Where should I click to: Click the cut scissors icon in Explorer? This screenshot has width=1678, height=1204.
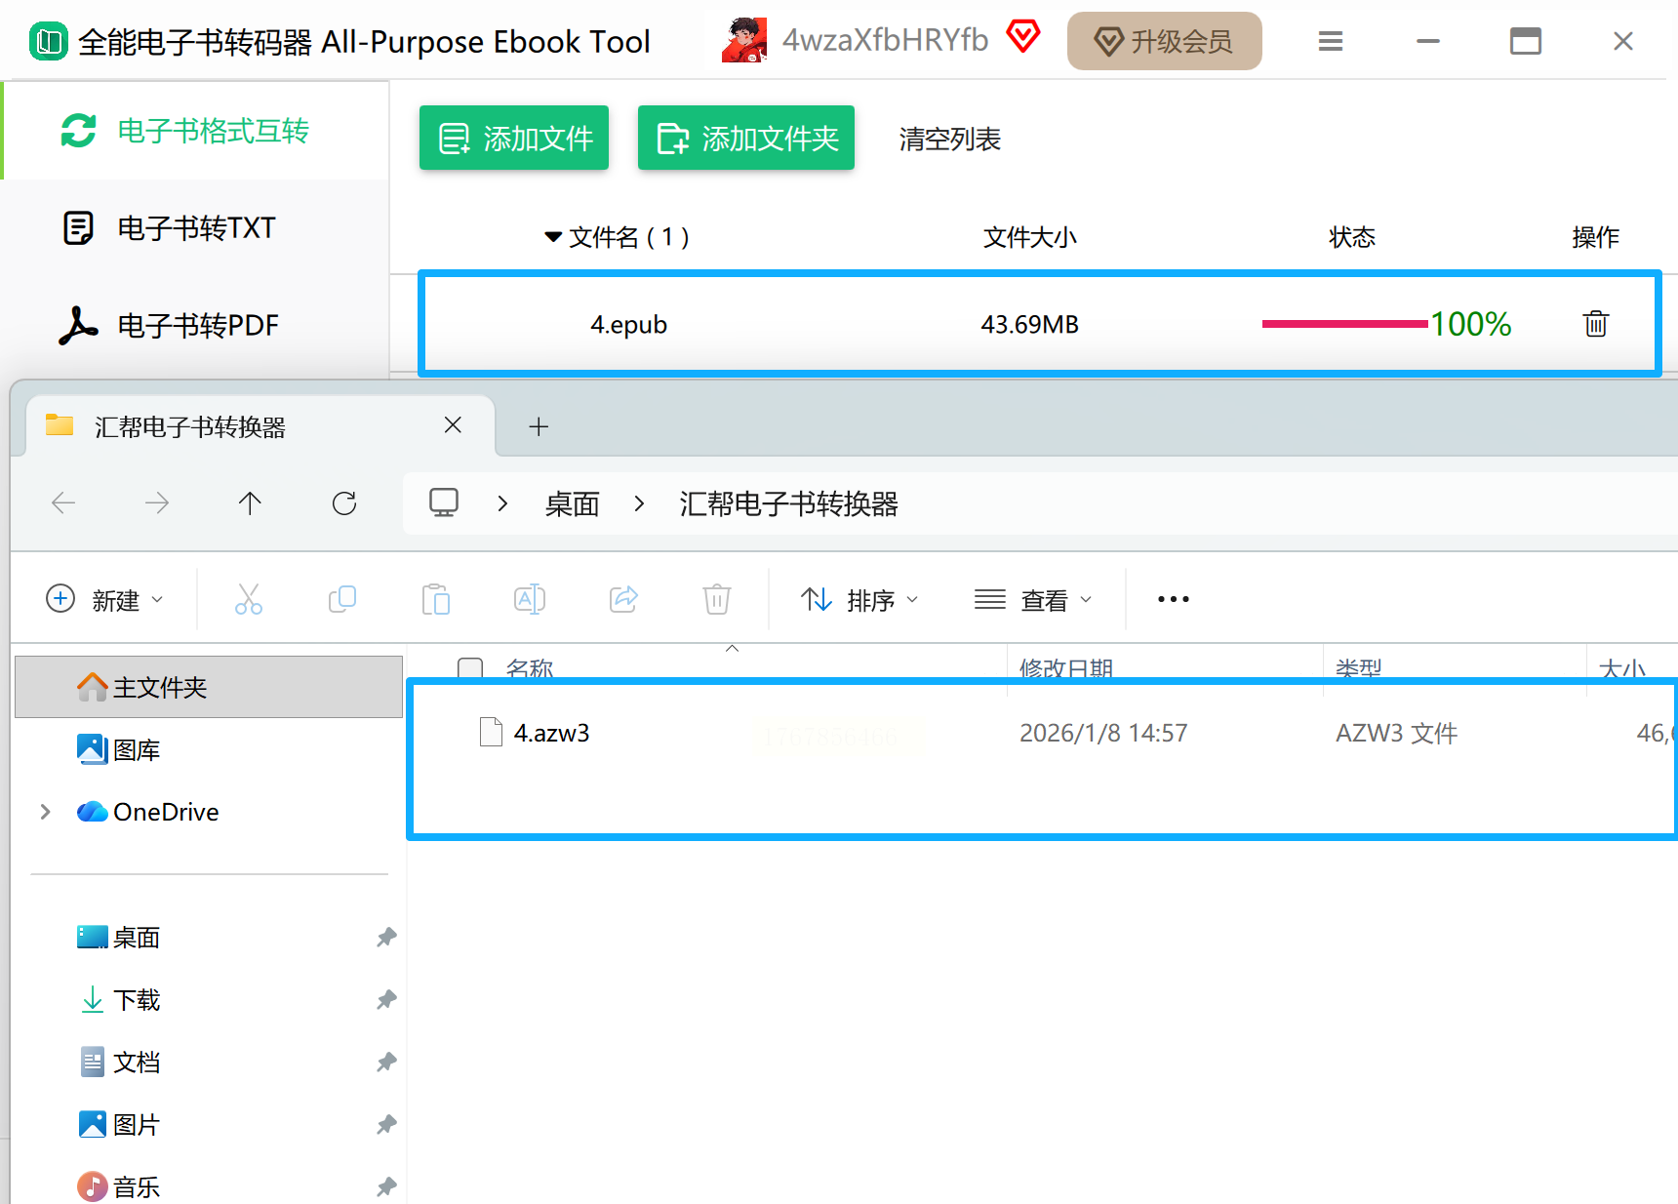[249, 599]
